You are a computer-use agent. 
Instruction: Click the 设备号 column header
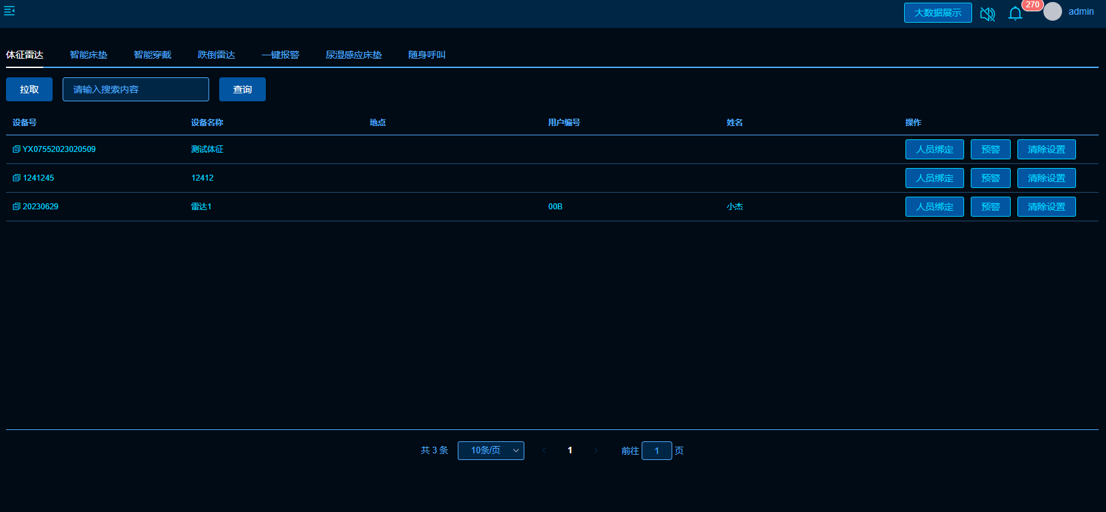pos(25,123)
